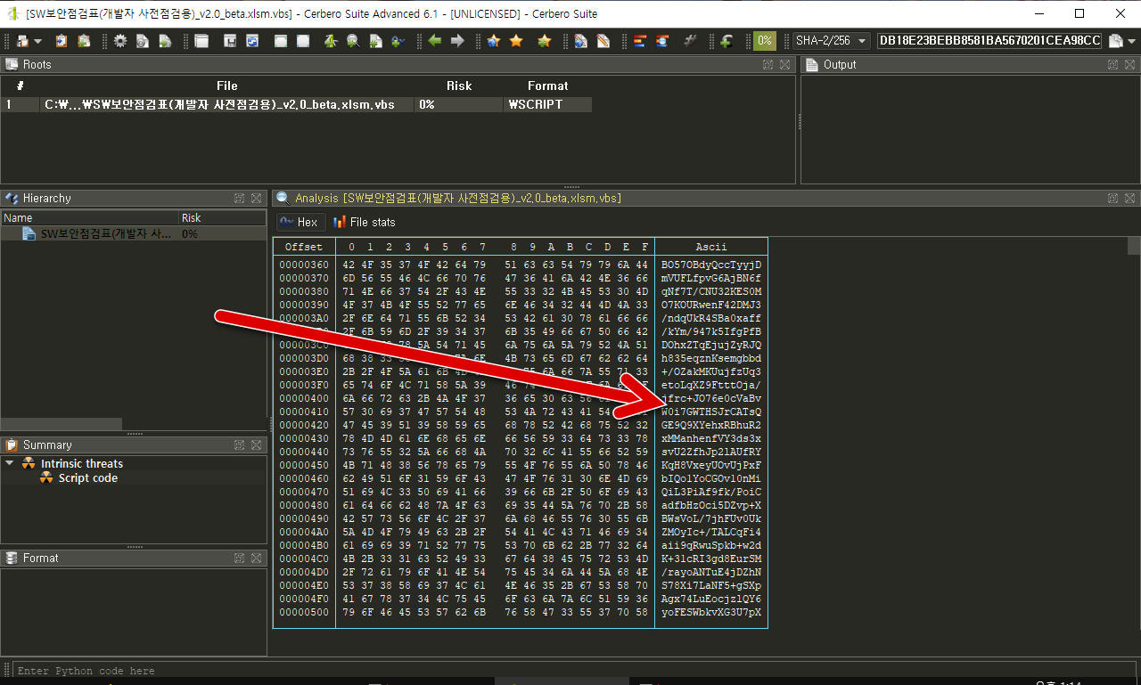The height and width of the screenshot is (685, 1141).
Task: Close the Summary panel
Action: (x=256, y=445)
